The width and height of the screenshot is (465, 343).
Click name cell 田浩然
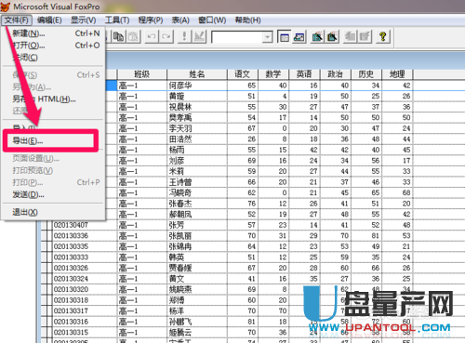click(x=197, y=139)
